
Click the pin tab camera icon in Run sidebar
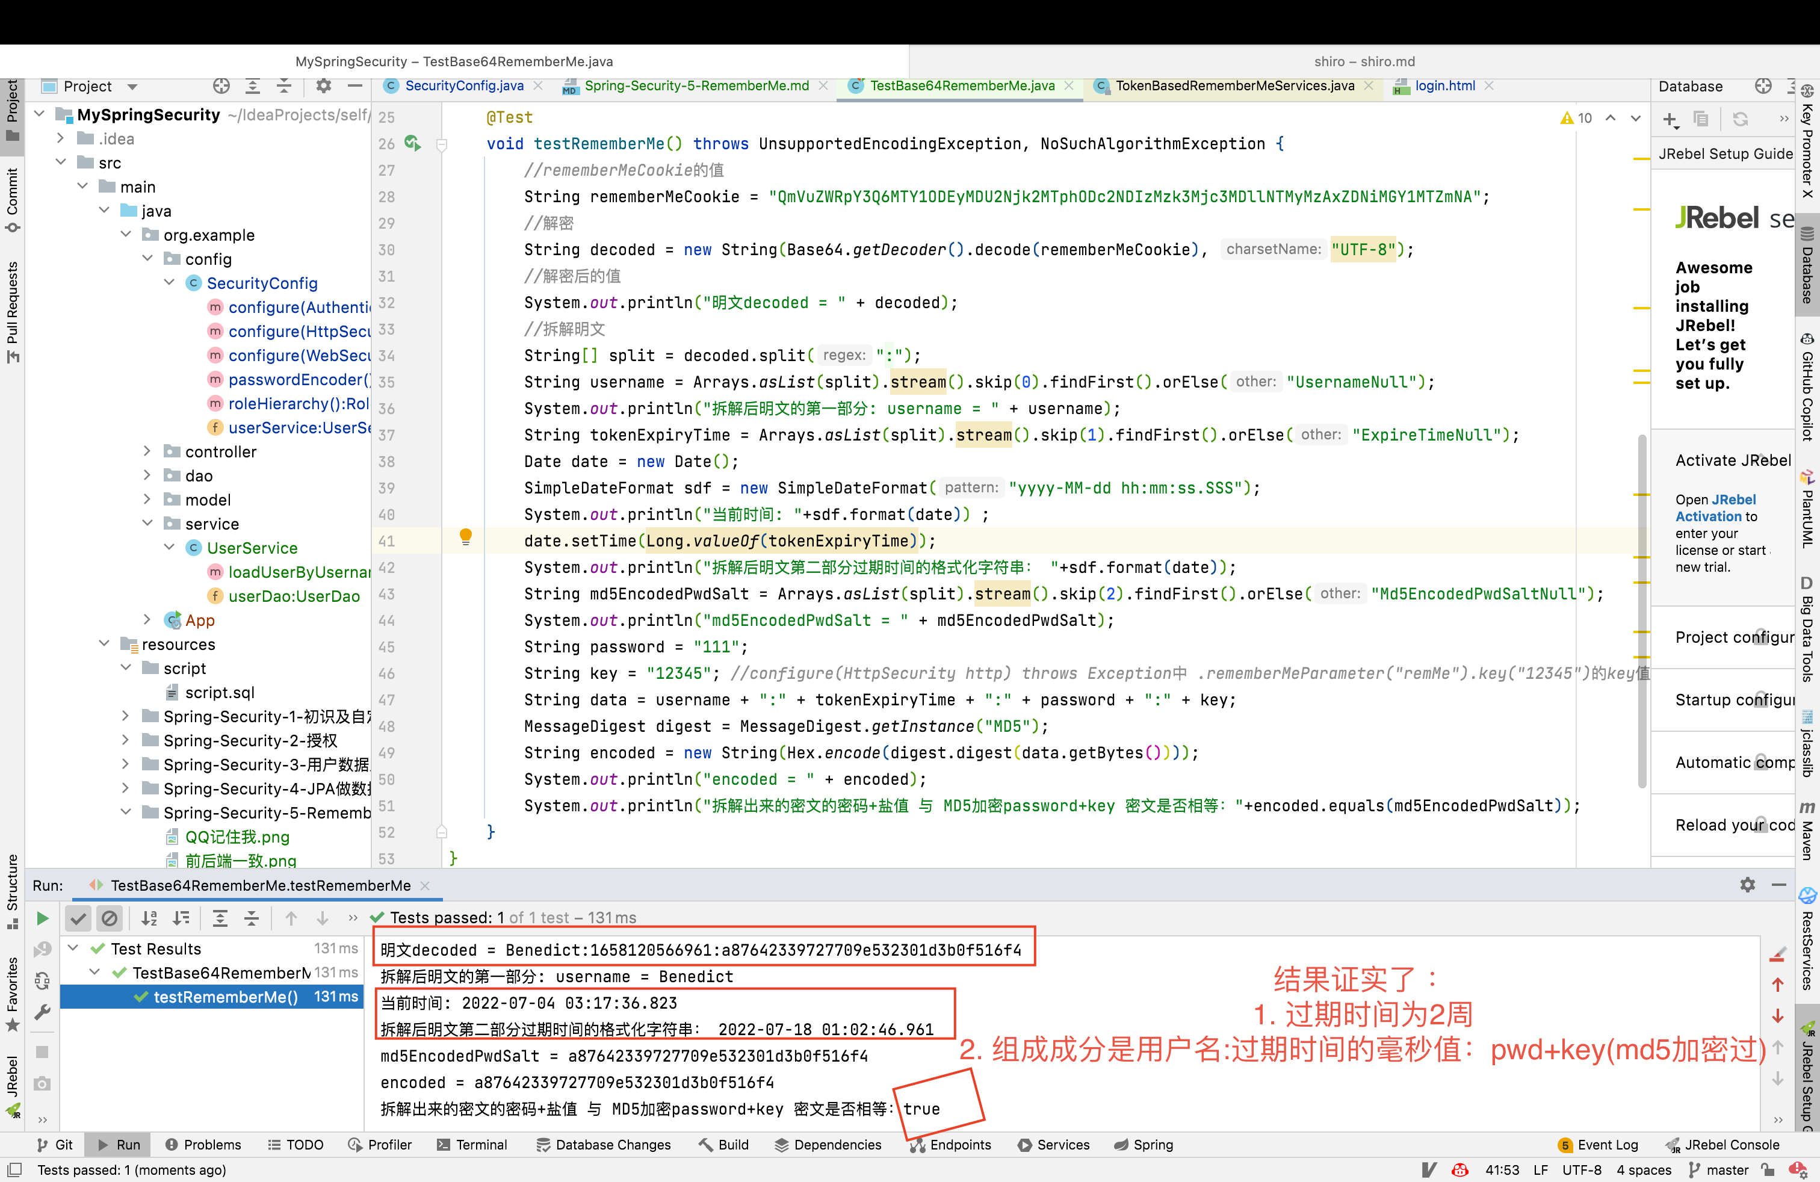(43, 1083)
